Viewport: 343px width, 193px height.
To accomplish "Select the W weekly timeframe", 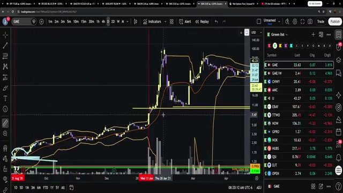I will click(118, 21).
